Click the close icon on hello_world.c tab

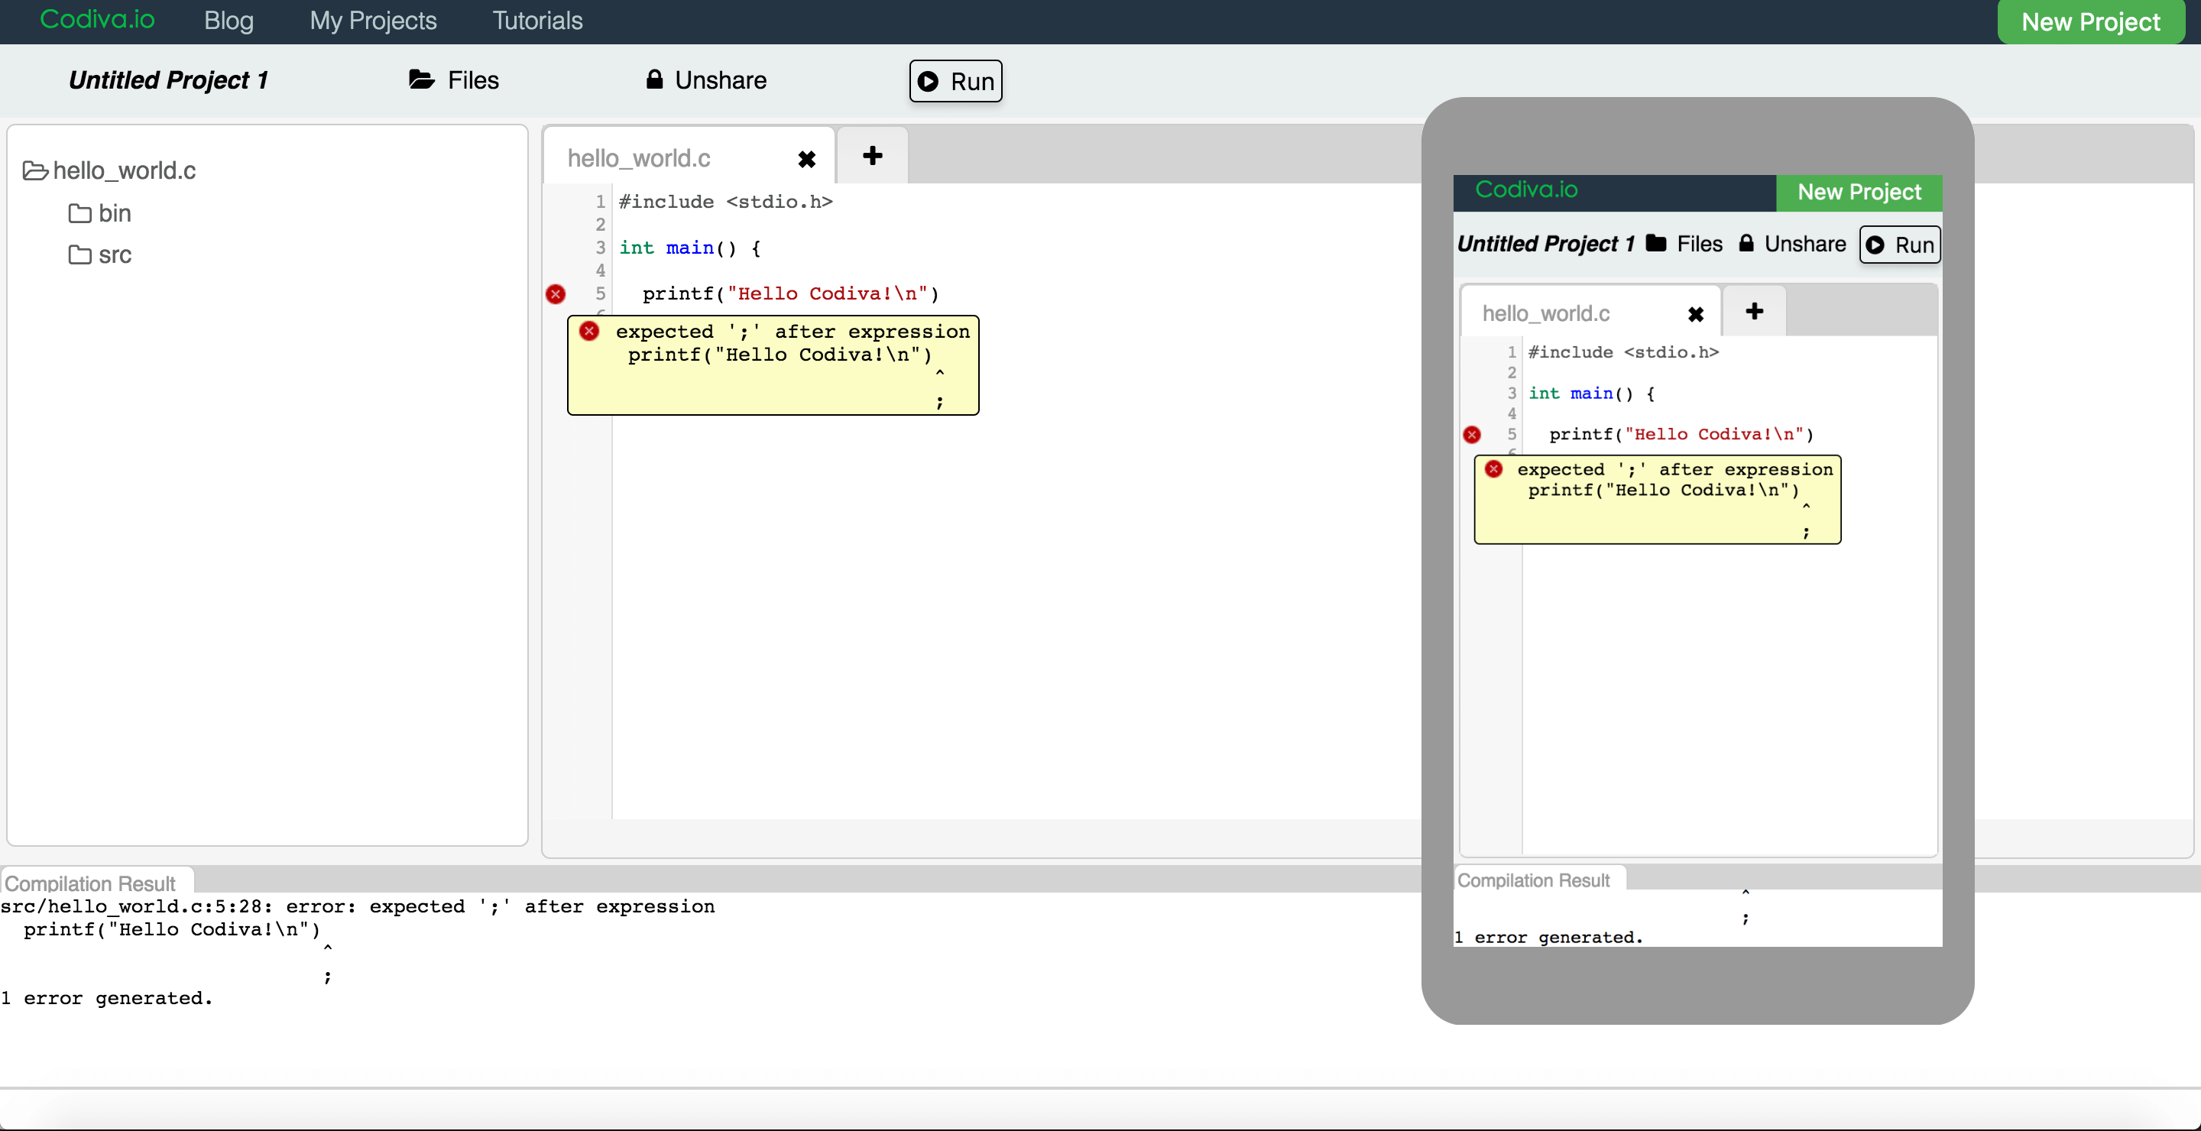pyautogui.click(x=806, y=159)
